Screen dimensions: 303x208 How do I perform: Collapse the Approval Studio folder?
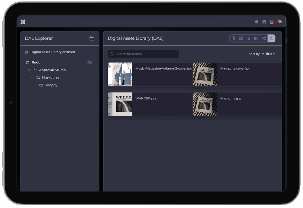click(30, 70)
